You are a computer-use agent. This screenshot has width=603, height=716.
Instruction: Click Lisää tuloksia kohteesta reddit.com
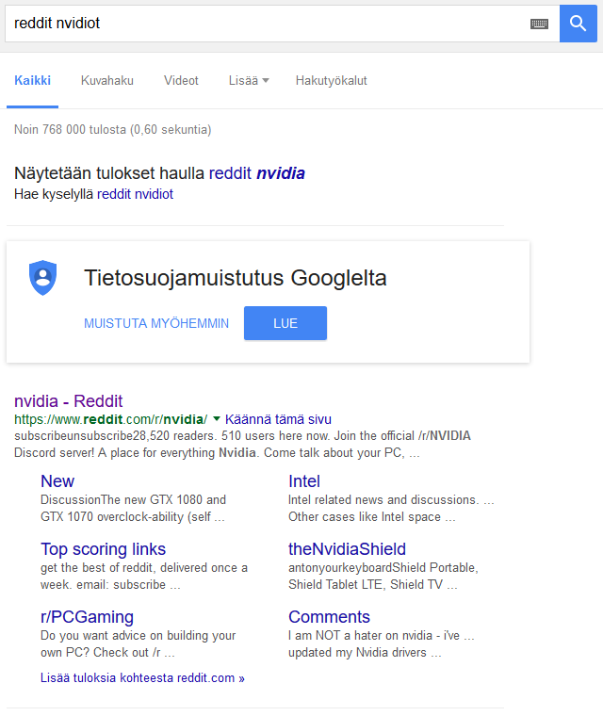[x=142, y=677]
